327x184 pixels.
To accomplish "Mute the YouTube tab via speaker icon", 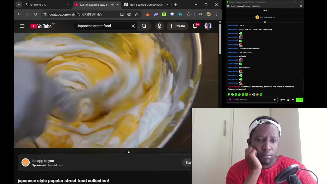I will pos(112,5).
